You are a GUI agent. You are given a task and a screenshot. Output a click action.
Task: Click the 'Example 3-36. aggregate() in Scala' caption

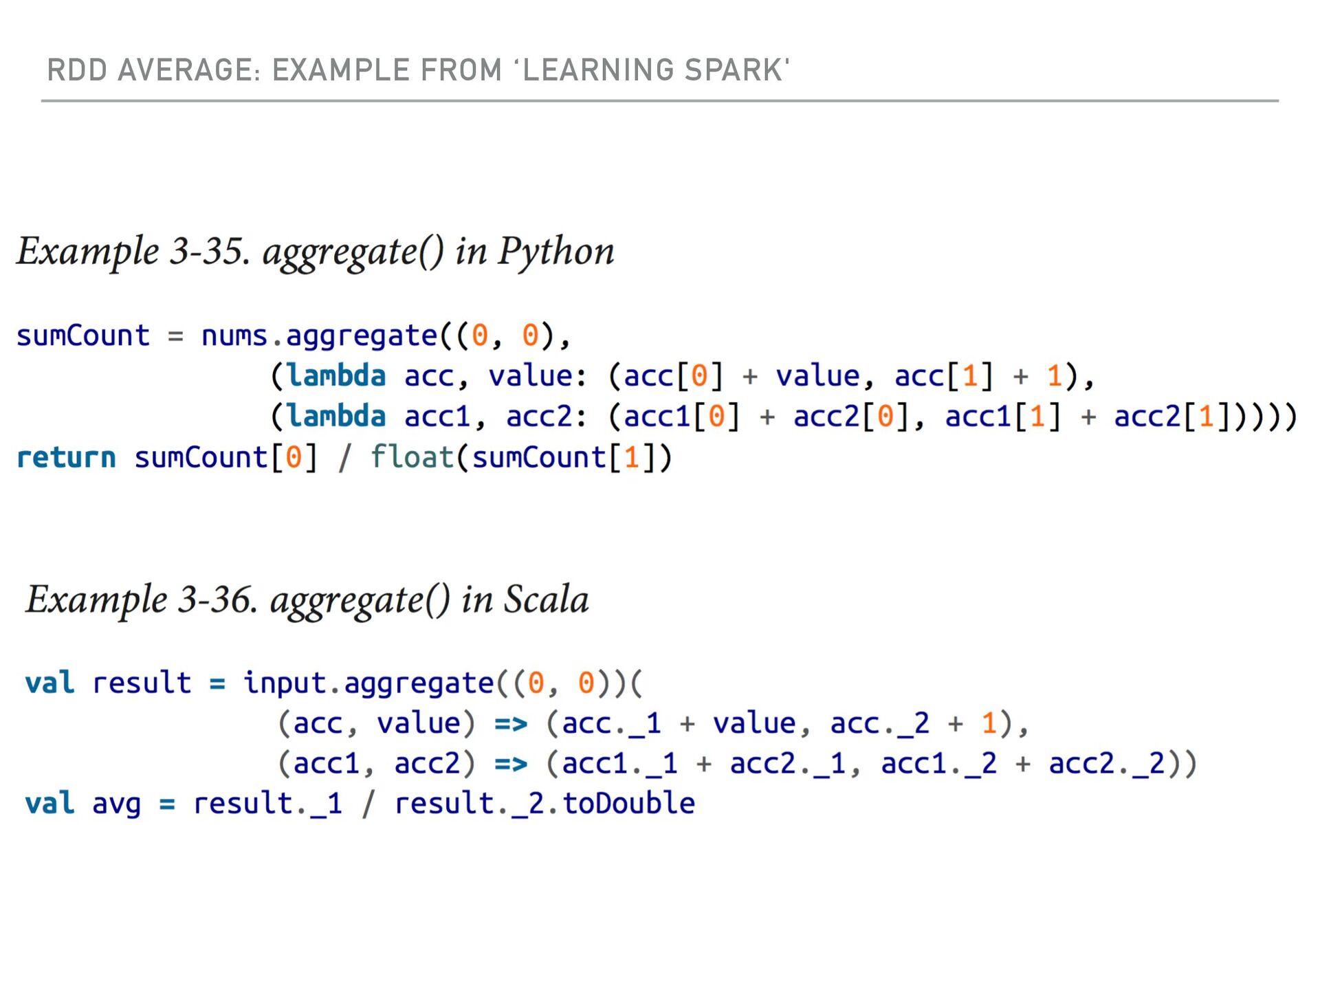pos(307,599)
